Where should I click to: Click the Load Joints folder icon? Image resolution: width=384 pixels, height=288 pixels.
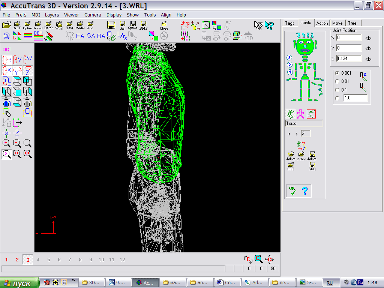pos(291,156)
